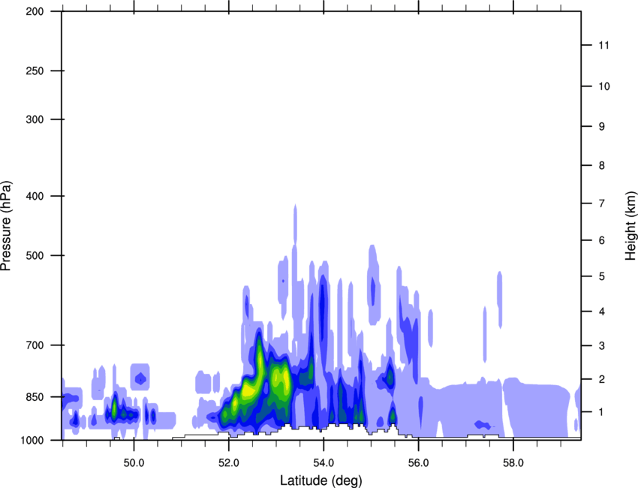Screen dimensions: 638x488
Task: Click latitude tick label 58.0
Action: [x=513, y=463]
